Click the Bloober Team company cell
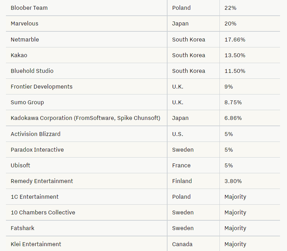 coord(29,8)
